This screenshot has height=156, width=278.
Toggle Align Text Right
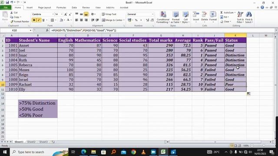(86, 20)
